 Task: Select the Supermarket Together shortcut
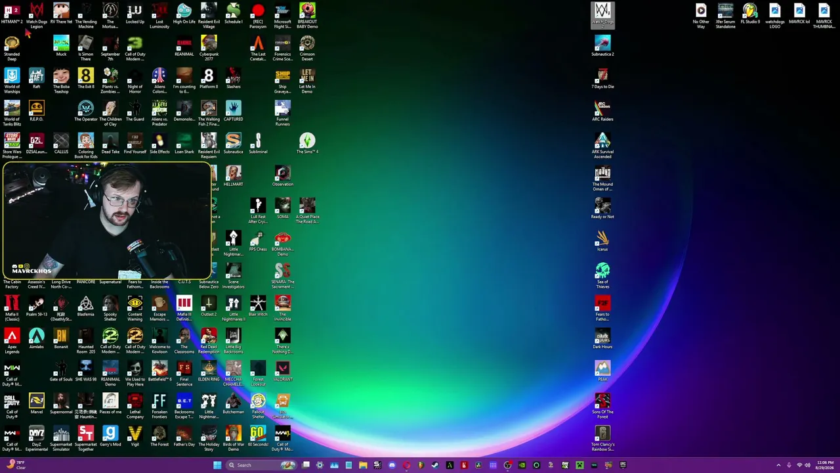point(85,438)
